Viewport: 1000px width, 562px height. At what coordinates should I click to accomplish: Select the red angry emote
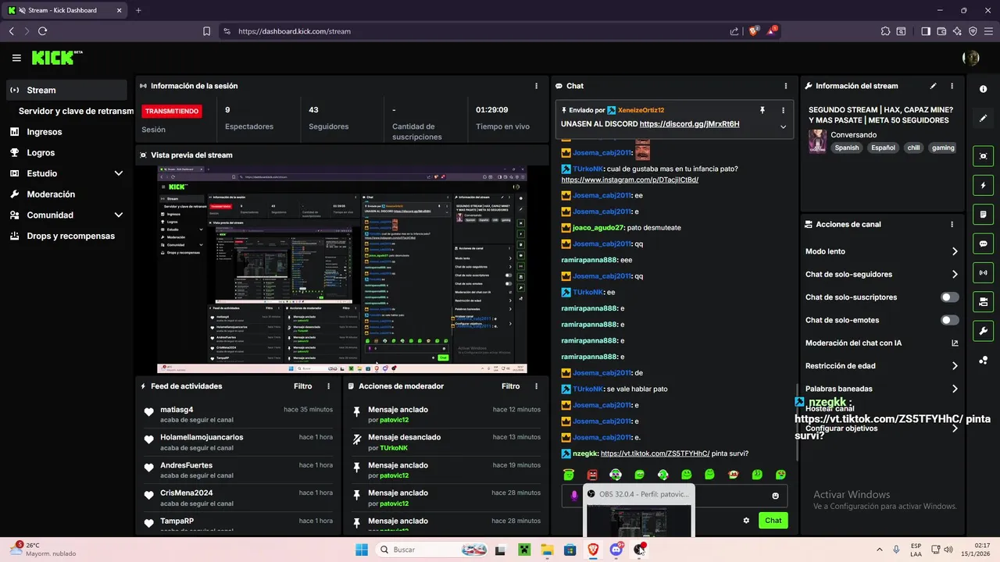point(592,474)
